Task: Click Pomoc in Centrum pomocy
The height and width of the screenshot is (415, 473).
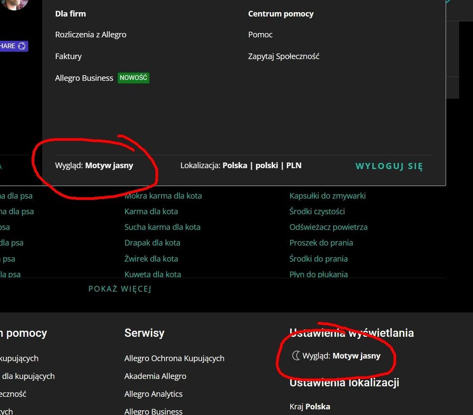Action: point(260,35)
